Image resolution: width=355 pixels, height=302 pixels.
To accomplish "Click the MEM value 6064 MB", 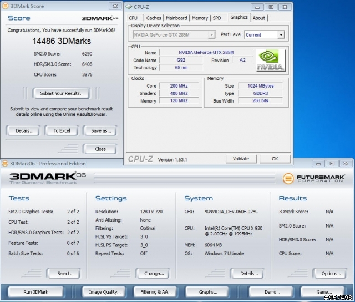I will point(213,245).
